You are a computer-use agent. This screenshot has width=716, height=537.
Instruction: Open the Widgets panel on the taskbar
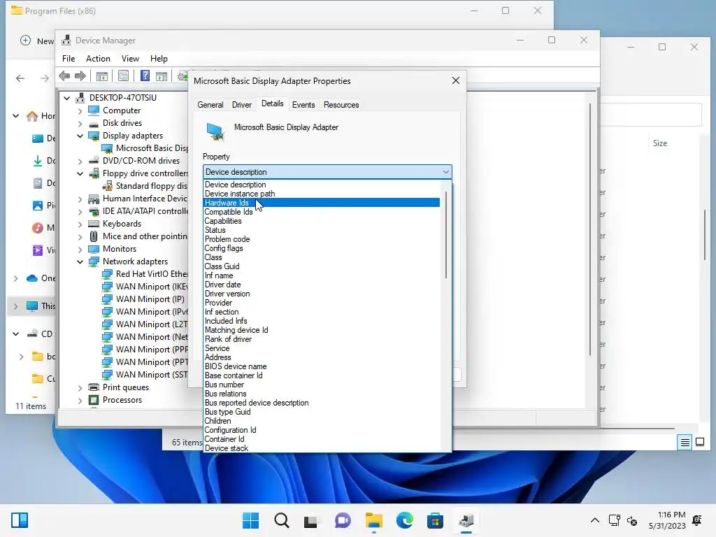(x=20, y=520)
